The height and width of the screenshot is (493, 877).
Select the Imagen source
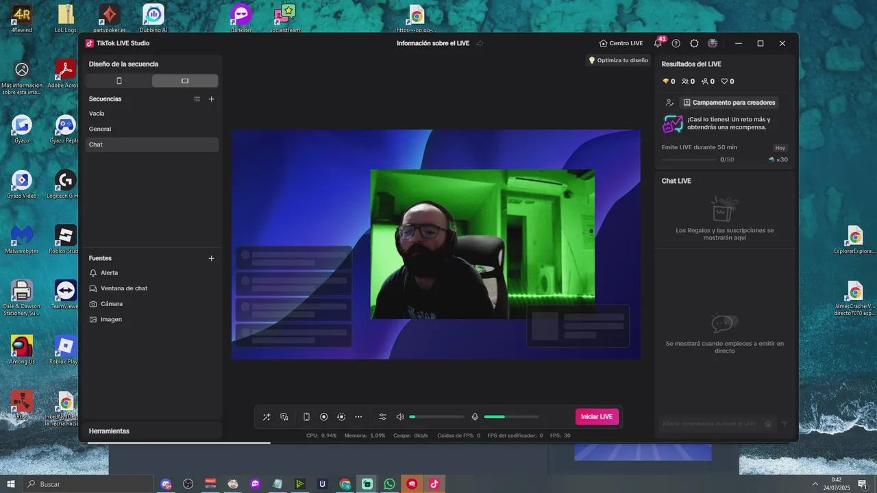(152, 320)
